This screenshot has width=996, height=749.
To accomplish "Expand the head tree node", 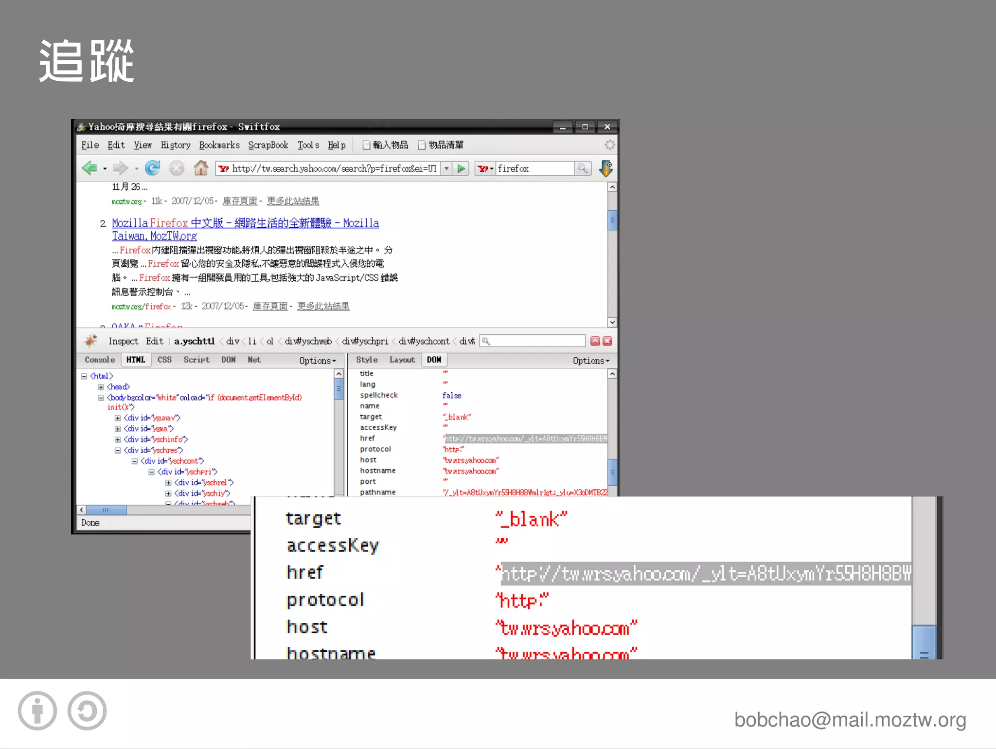I will [101, 387].
